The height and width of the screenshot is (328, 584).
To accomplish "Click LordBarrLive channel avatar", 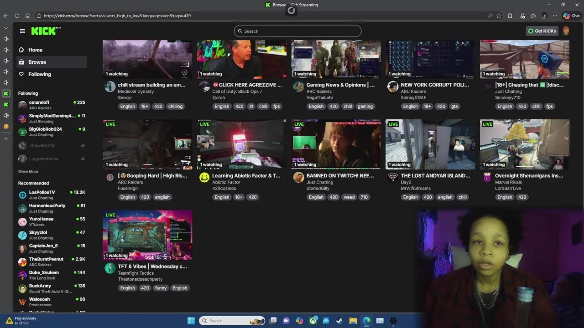I will click(x=487, y=177).
